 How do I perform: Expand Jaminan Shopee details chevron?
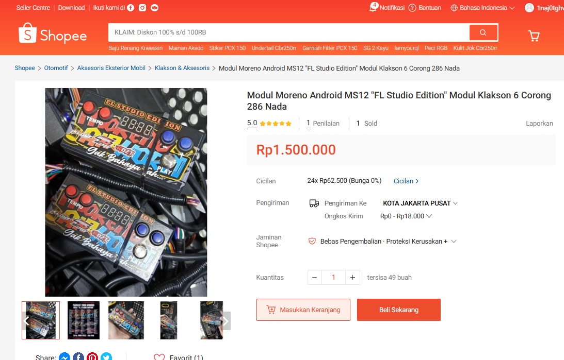tap(454, 241)
